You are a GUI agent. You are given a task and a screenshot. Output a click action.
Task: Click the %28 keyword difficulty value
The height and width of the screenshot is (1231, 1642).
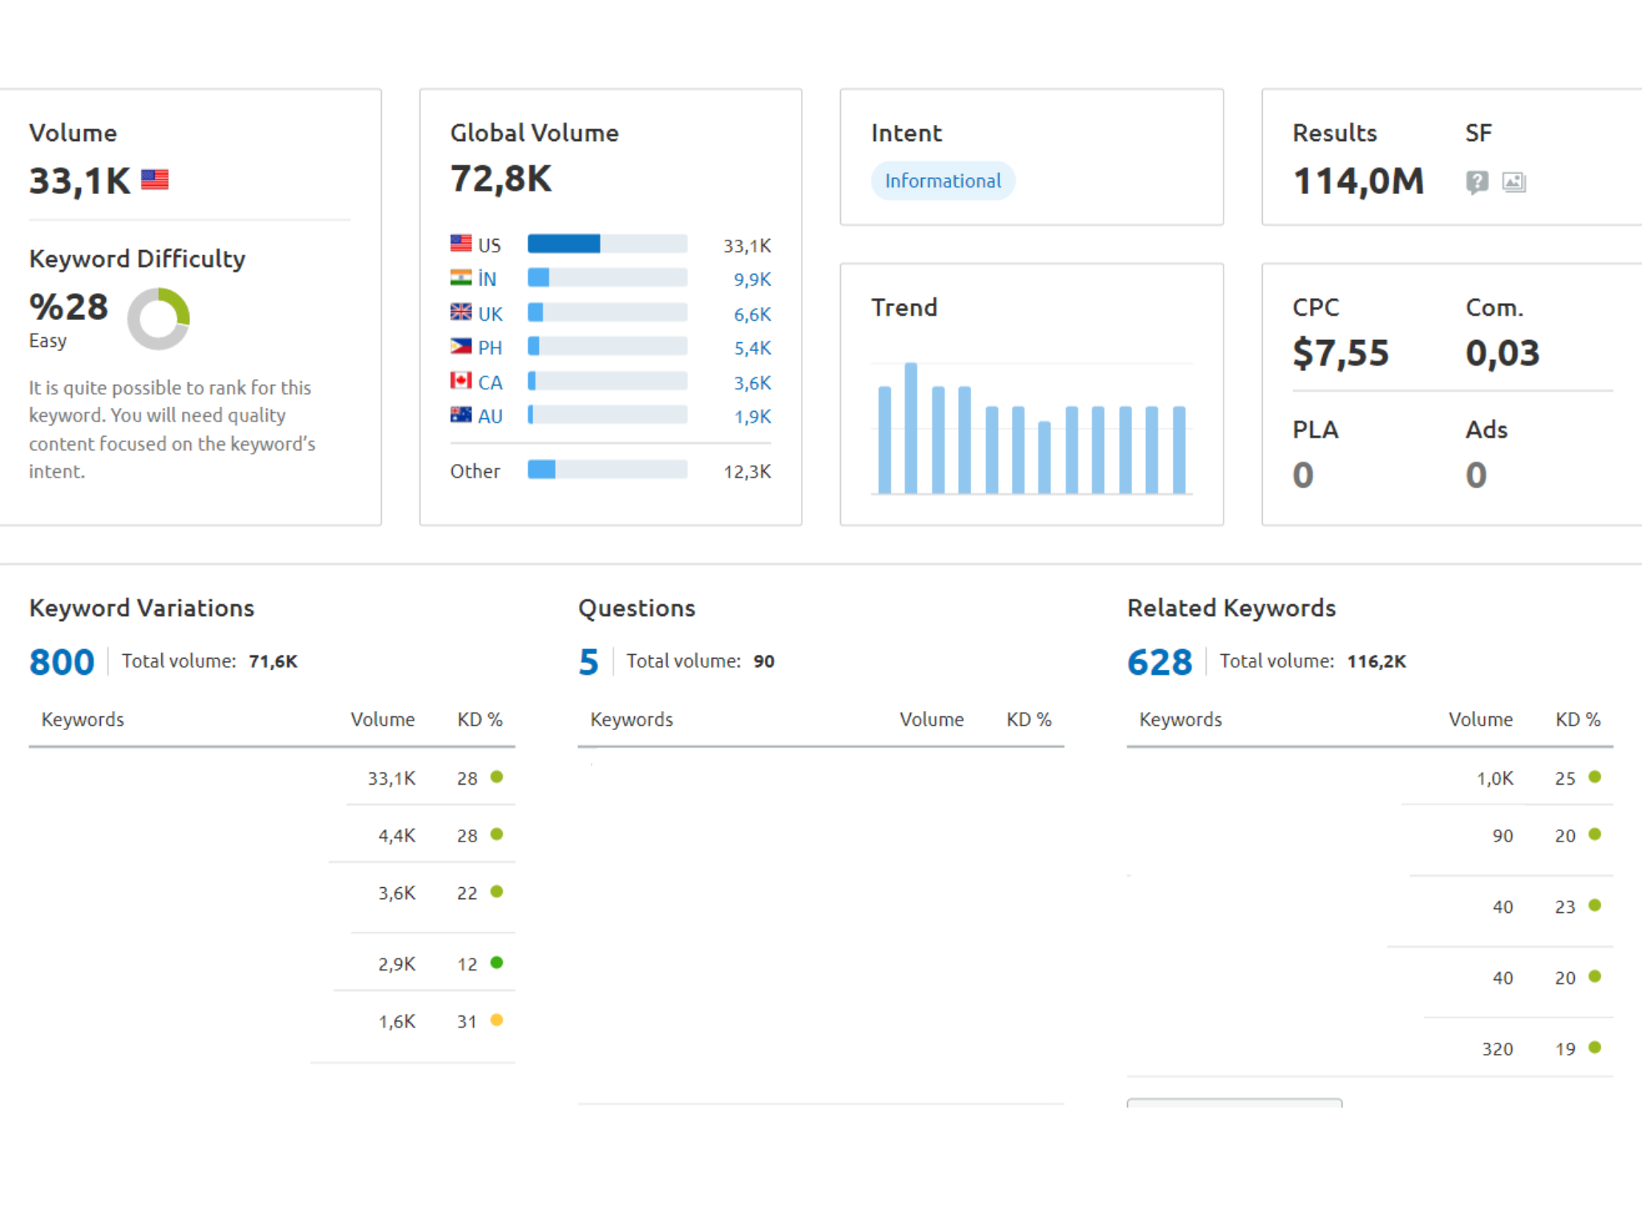pyautogui.click(x=68, y=307)
